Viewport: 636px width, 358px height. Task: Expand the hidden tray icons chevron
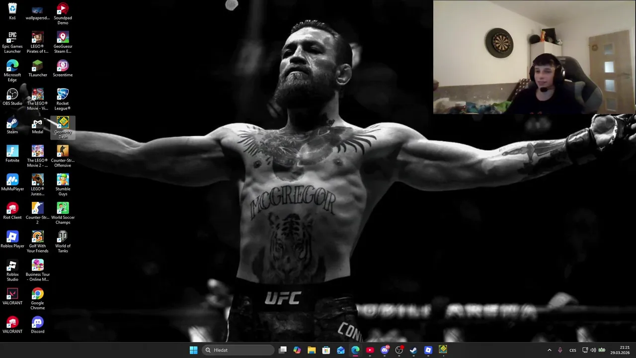click(x=549, y=350)
